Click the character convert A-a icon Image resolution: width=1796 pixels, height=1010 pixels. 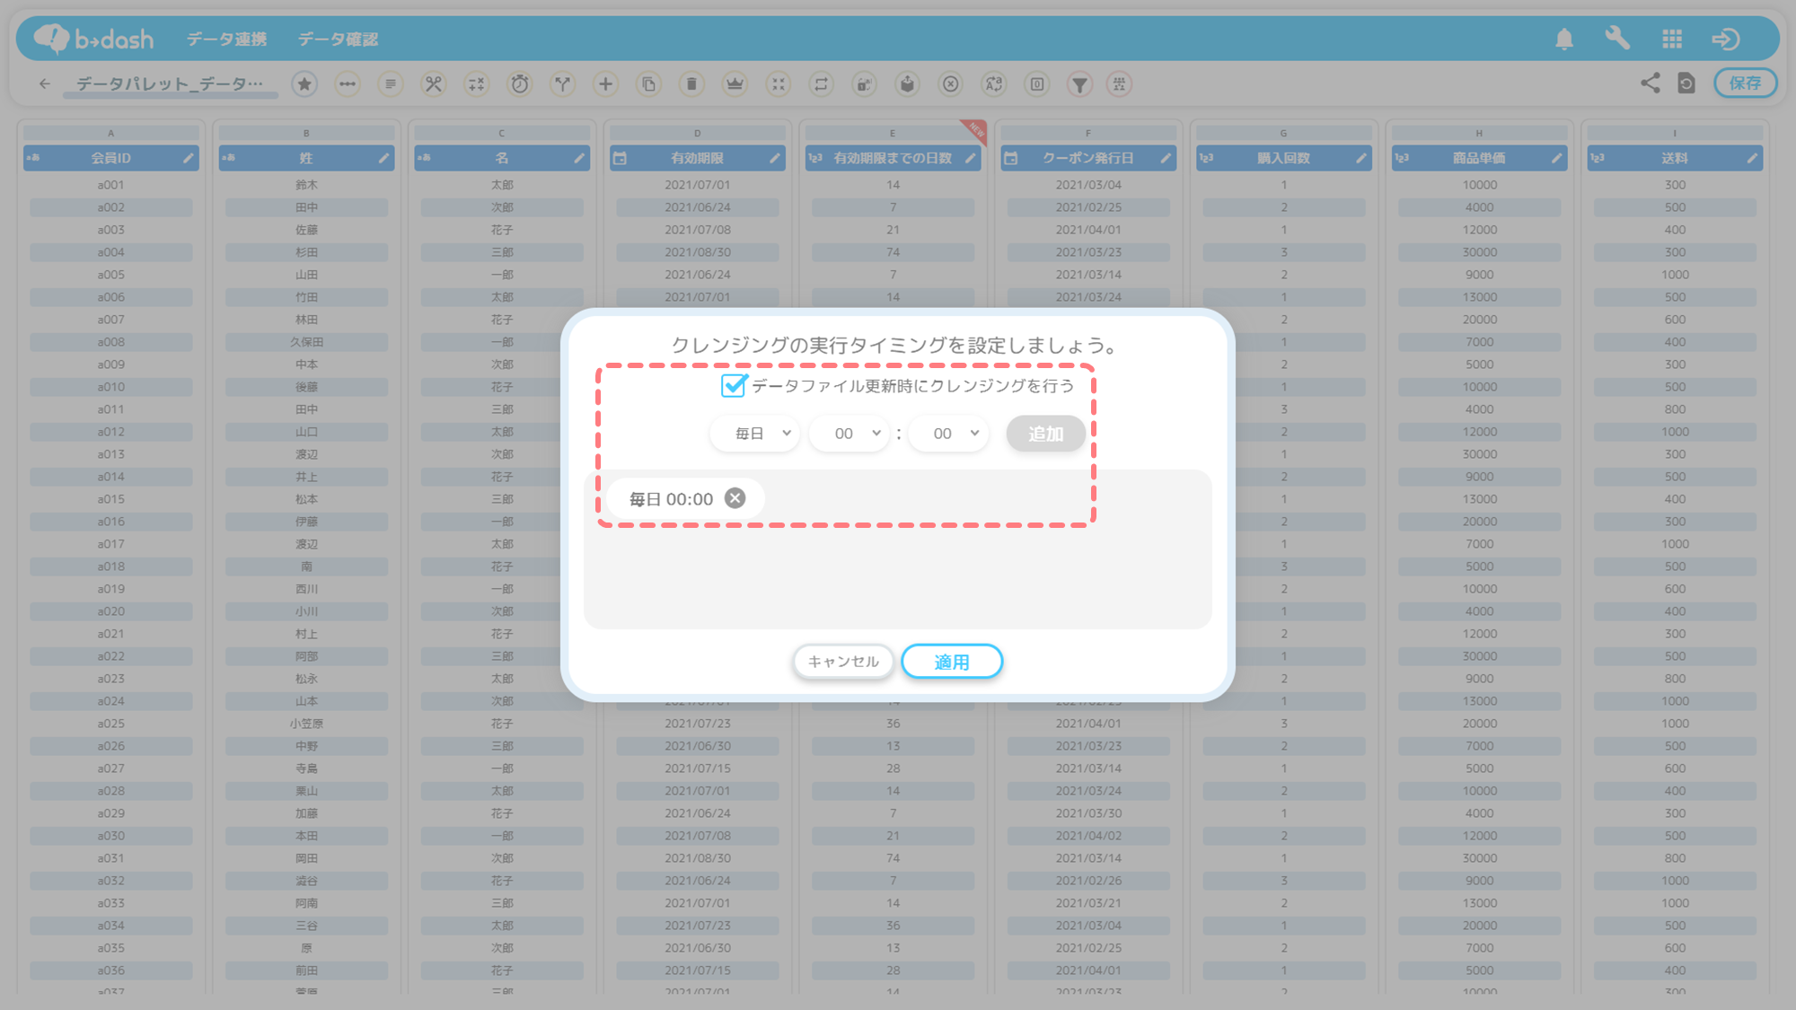click(994, 84)
